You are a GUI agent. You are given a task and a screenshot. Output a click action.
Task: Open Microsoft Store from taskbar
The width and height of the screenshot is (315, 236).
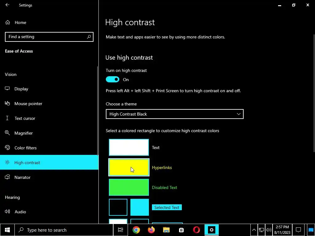coord(181,230)
